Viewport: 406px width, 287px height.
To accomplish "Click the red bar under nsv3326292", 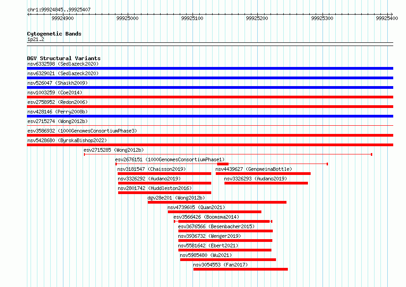I will pos(165,183).
